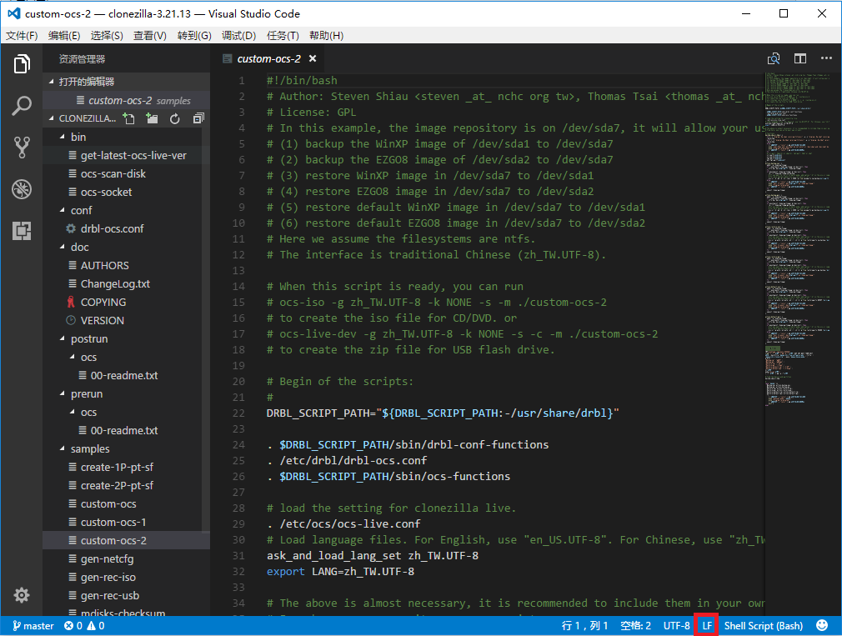Open the Manage gear menu

tap(22, 594)
